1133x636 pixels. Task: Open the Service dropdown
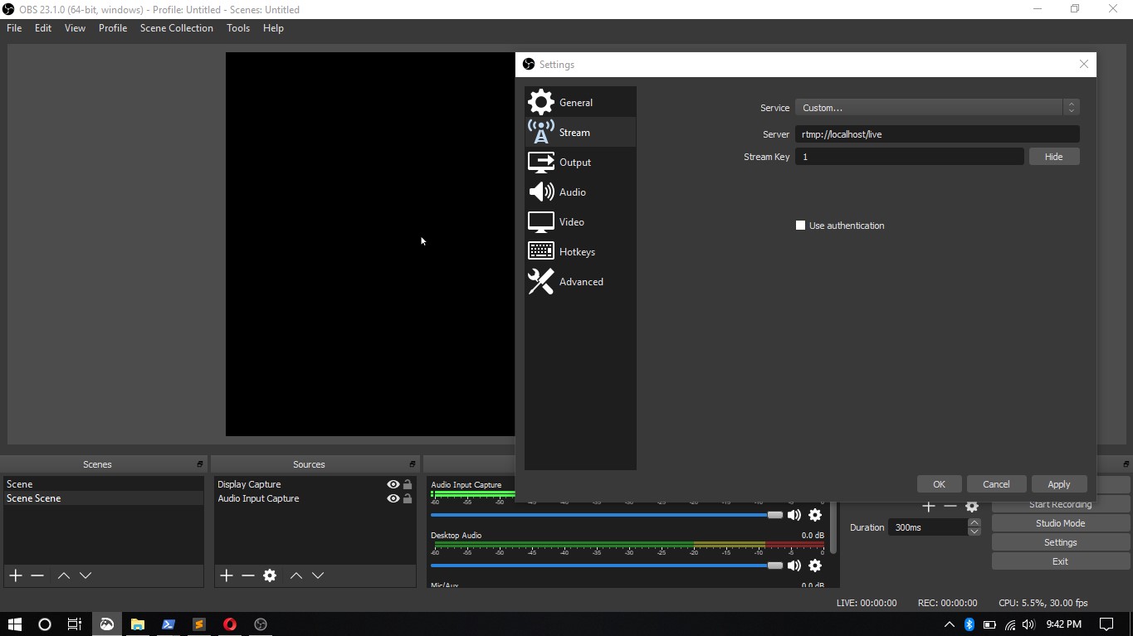[937, 108]
